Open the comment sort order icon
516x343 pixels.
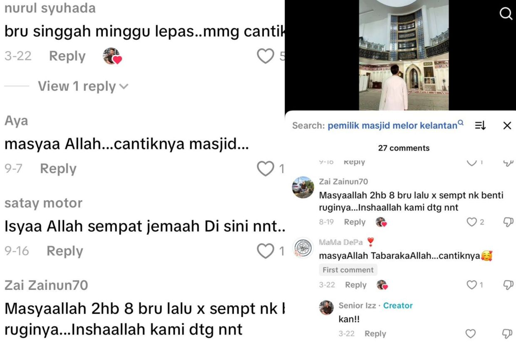(x=481, y=125)
